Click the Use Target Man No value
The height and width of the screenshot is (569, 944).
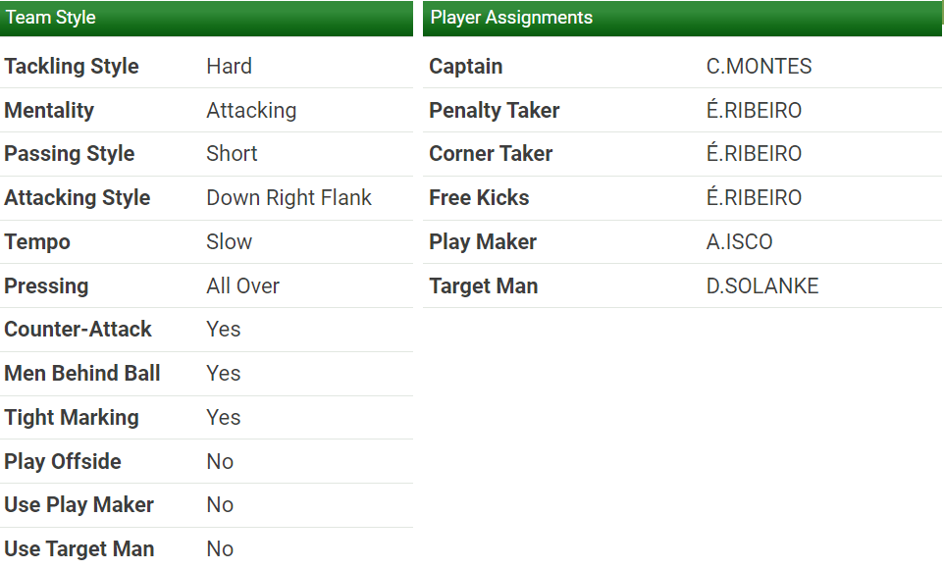pos(220,549)
